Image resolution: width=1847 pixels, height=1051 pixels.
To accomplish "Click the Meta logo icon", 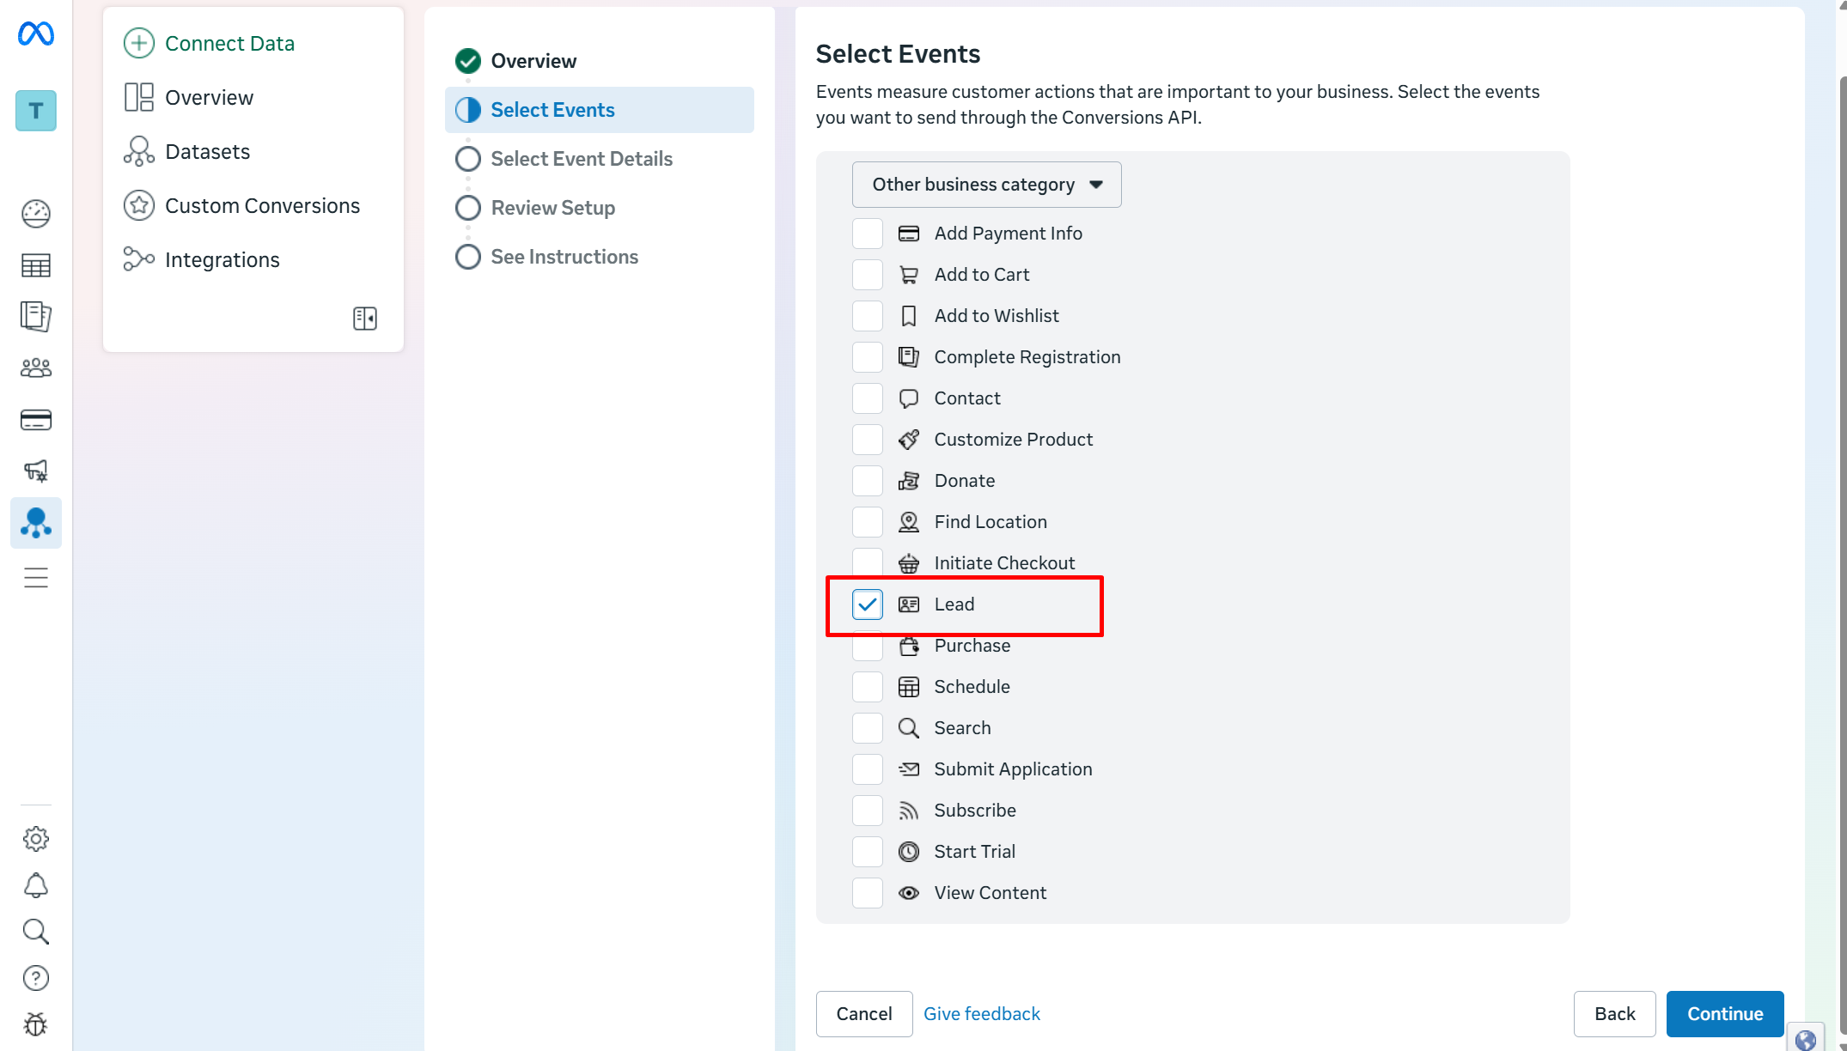I will [x=36, y=34].
